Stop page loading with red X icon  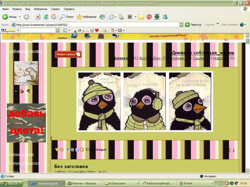(x=38, y=17)
